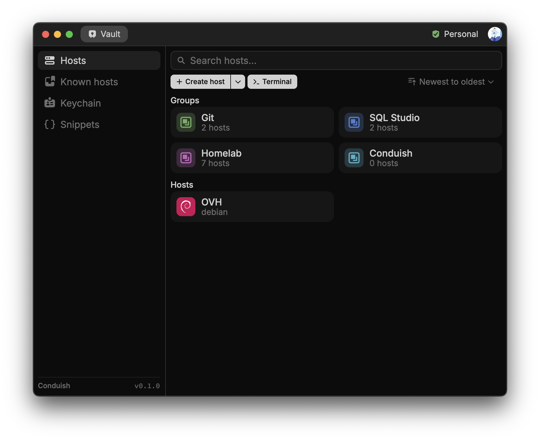This screenshot has height=440, width=540.
Task: Launch the Terminal button
Action: pyautogui.click(x=272, y=82)
